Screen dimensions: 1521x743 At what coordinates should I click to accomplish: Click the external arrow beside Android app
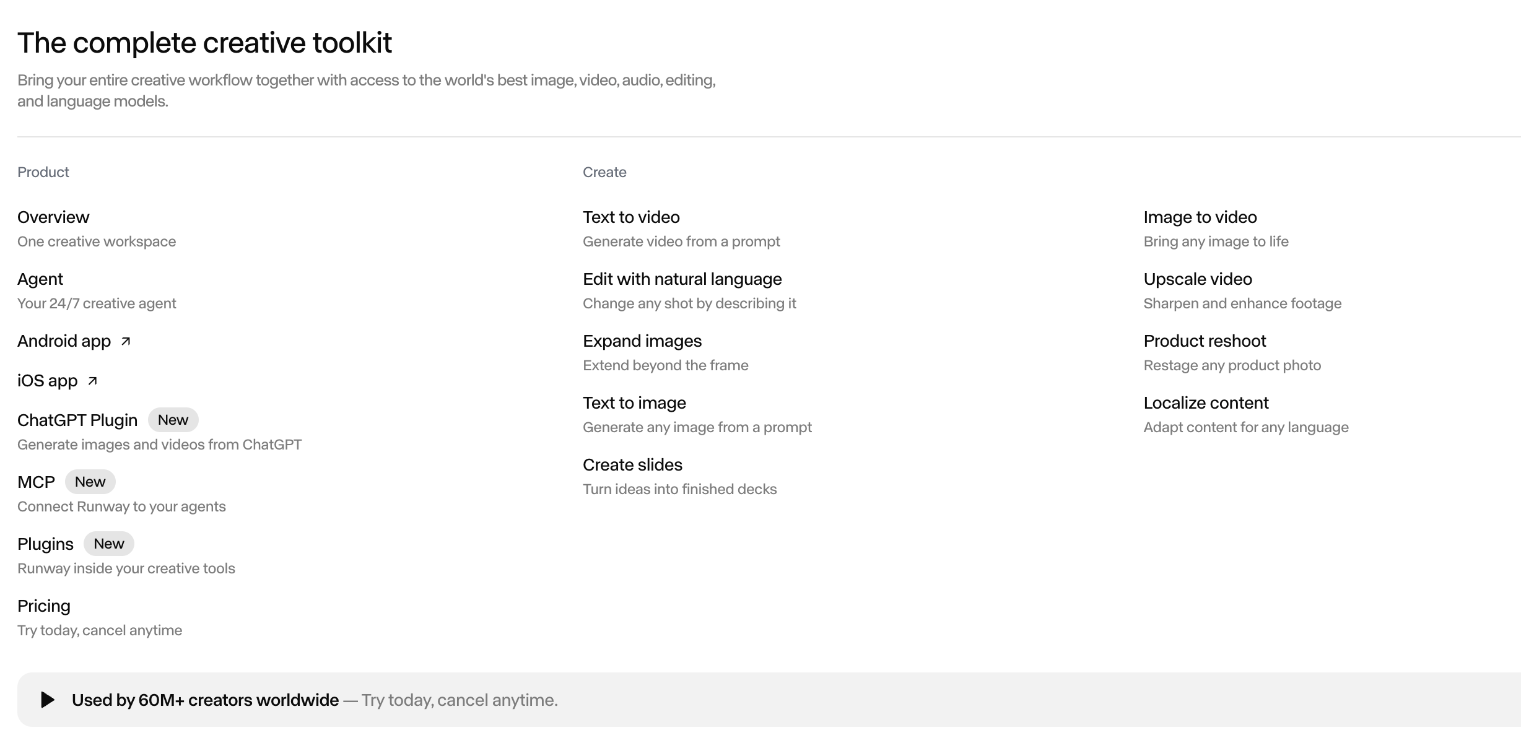(x=126, y=341)
